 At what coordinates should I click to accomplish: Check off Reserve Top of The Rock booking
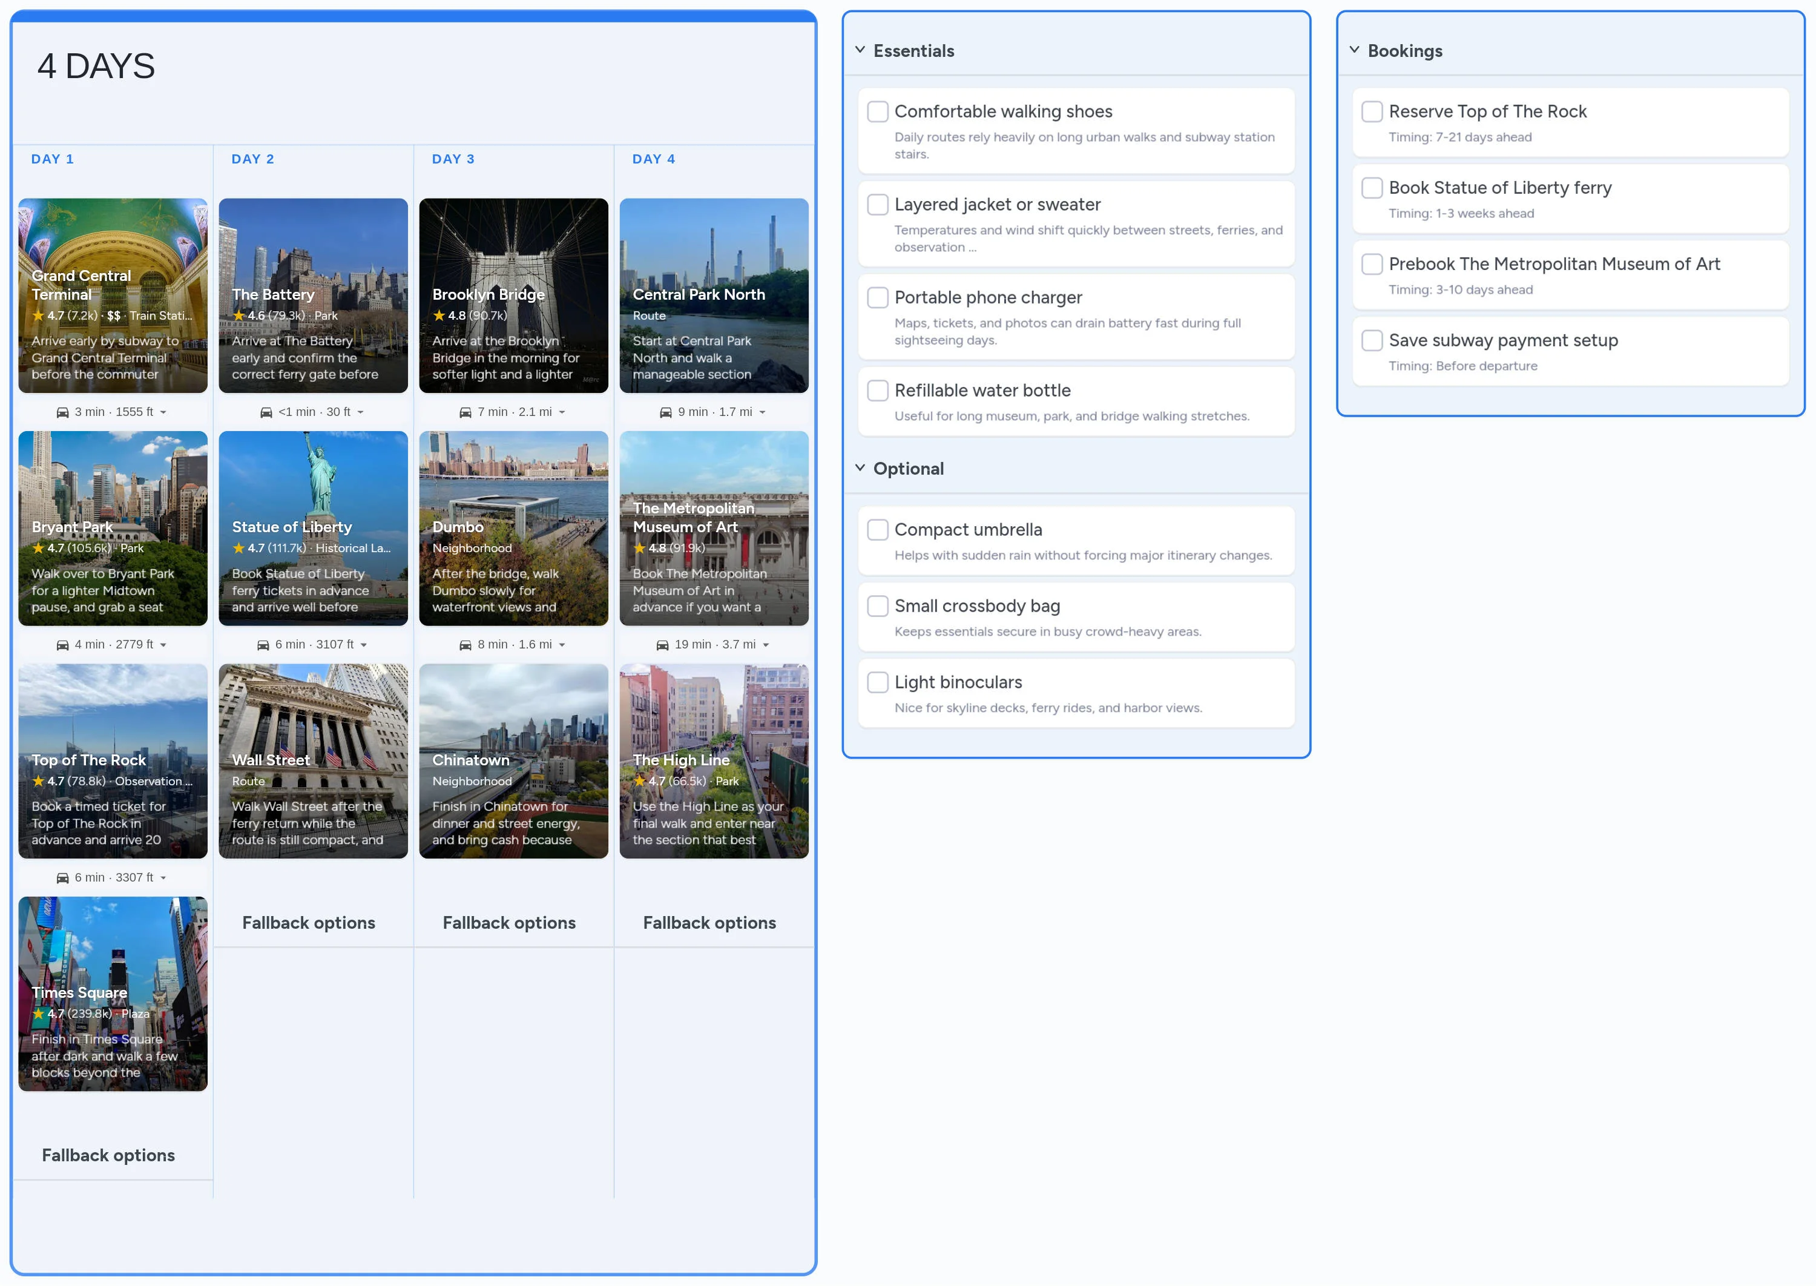(1372, 111)
